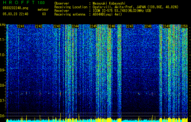Click the 2250 time marker
The image size is (191, 122).
tap(184, 26)
